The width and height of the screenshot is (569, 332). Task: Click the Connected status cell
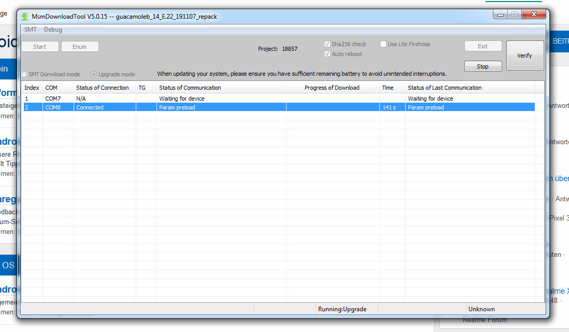tap(105, 107)
